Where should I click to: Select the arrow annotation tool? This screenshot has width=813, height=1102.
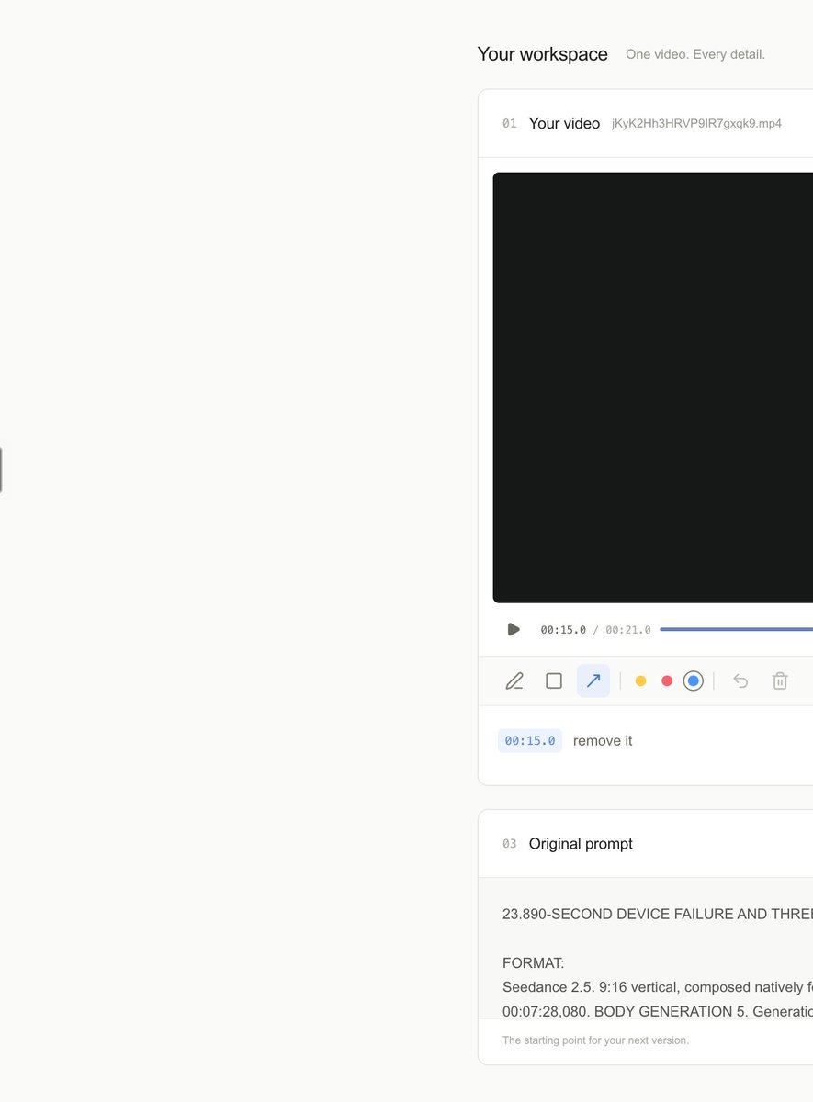593,680
